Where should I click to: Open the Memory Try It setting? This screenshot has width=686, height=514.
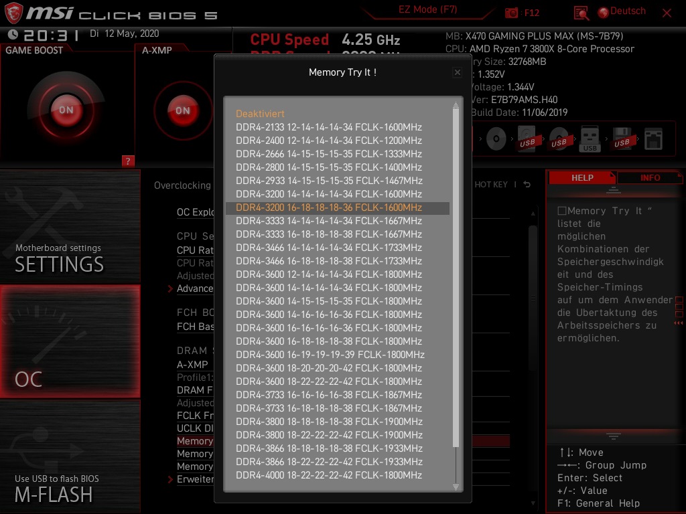[x=196, y=441]
